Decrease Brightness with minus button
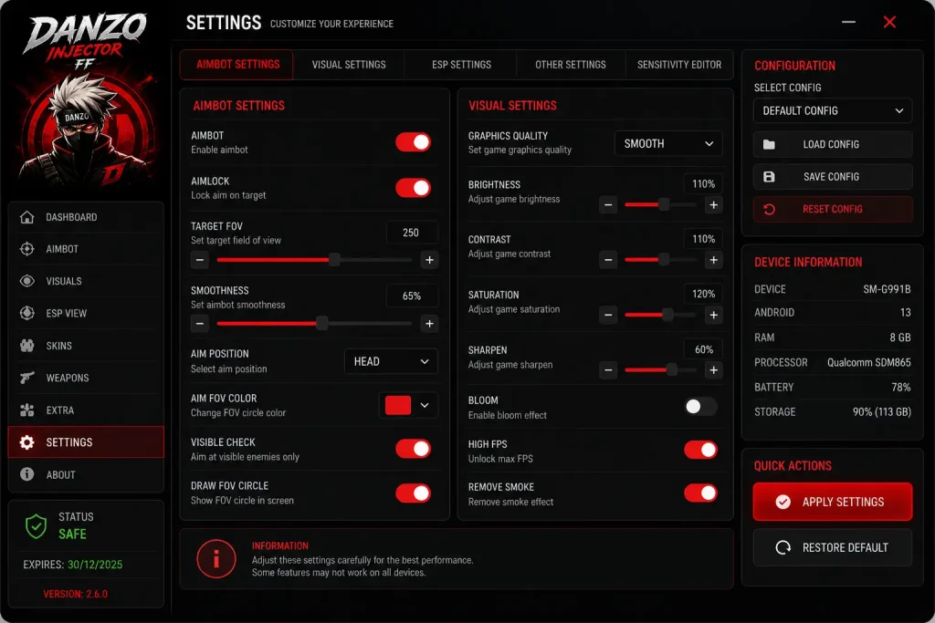The height and width of the screenshot is (623, 935). click(x=608, y=205)
